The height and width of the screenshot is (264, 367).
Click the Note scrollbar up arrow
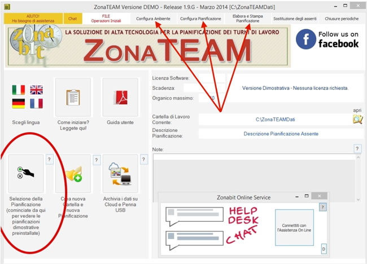click(358, 157)
